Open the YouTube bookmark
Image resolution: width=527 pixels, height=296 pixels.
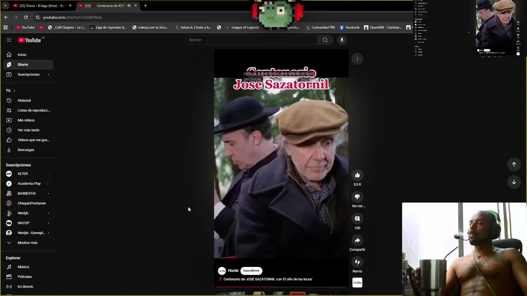point(25,28)
